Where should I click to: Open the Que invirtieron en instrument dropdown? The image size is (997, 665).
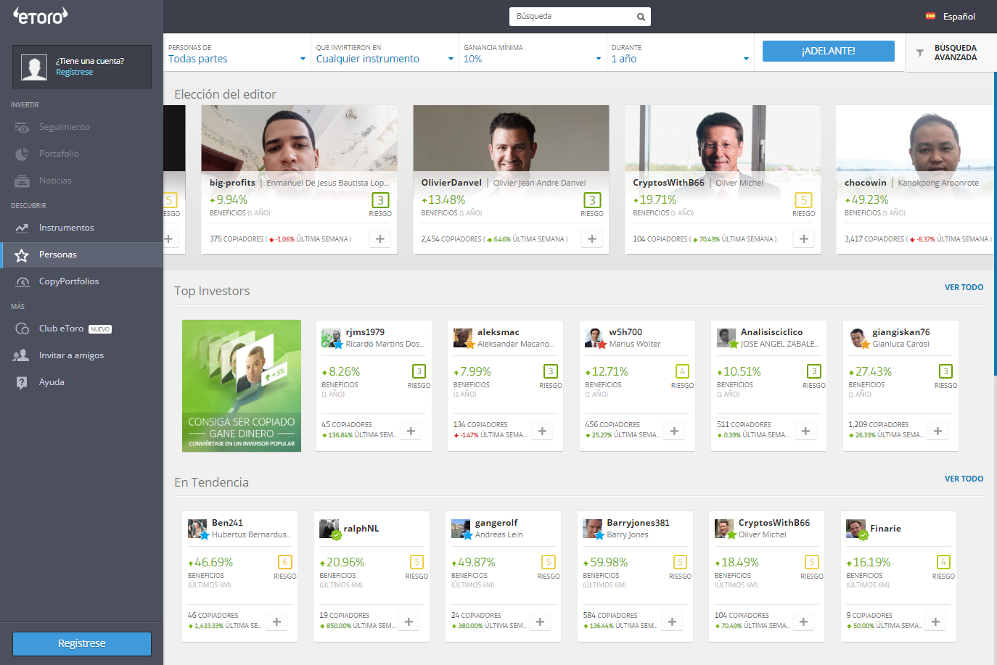[x=385, y=53]
